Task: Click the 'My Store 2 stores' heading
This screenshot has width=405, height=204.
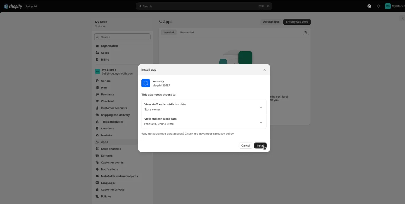Action: pos(101,24)
